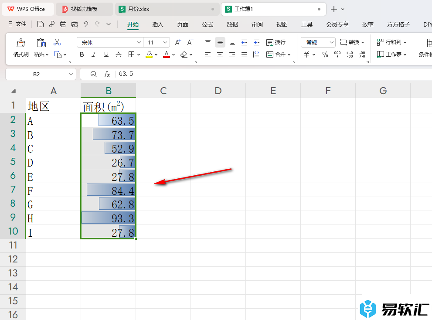432x320 pixels.
Task: Open the File (文件) menu
Action: (x=17, y=24)
